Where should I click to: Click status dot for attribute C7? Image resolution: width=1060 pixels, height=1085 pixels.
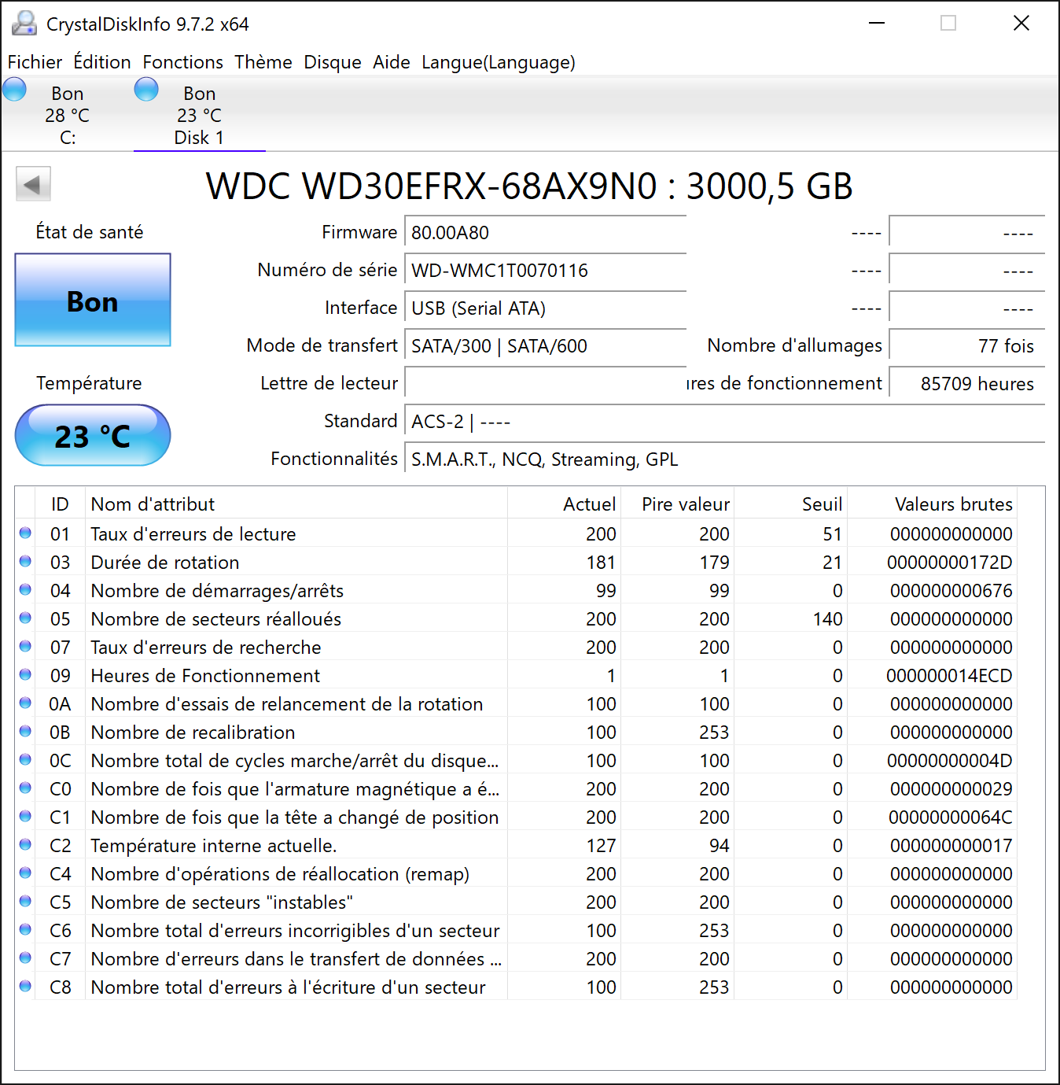tap(25, 958)
